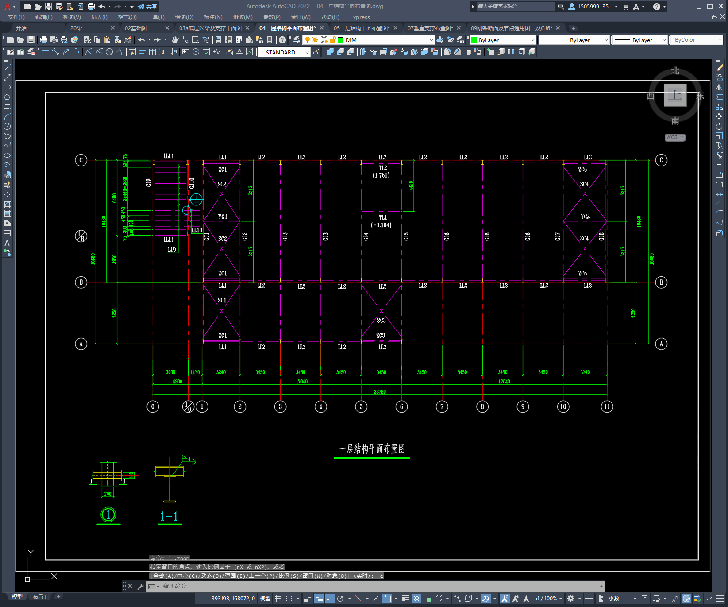The height and width of the screenshot is (607, 728).
Task: Toggle polar tracking in status bar
Action: tap(341, 599)
